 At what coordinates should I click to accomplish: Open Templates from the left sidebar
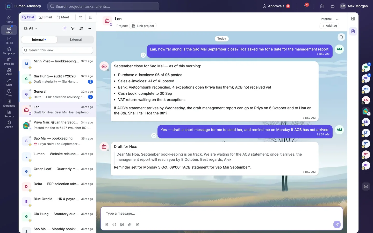(9, 51)
